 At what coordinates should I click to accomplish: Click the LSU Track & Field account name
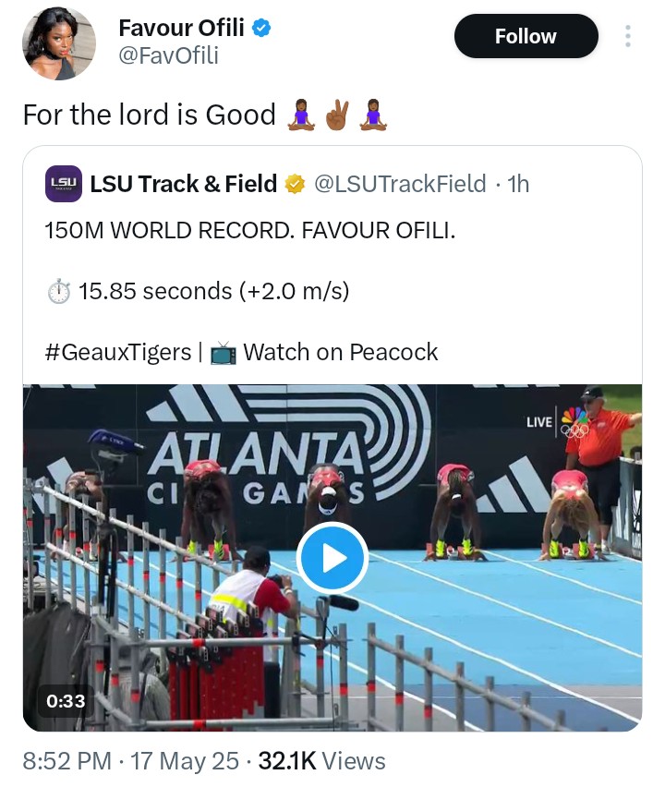pyautogui.click(x=184, y=184)
